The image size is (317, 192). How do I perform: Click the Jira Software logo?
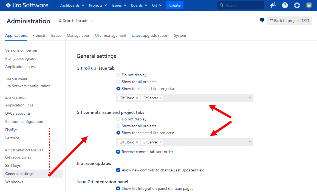27,5
